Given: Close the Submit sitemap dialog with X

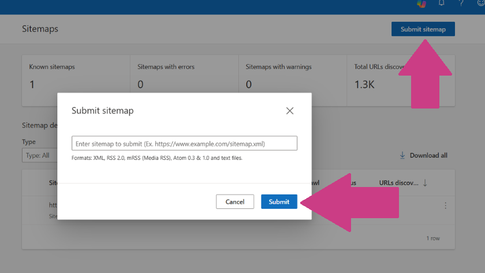Looking at the screenshot, I should click(290, 111).
